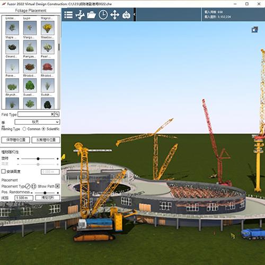Select the four-arrow move tool
265x265 pixels.
click(115, 15)
